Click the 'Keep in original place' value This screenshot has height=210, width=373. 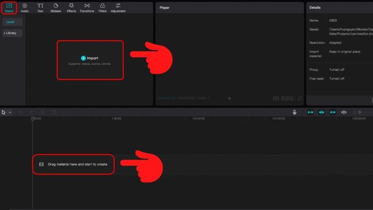[345, 52]
